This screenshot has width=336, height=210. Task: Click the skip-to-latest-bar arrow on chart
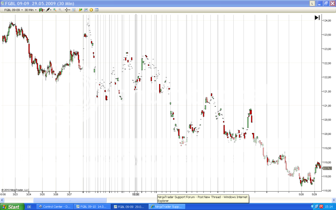[x=317, y=18]
